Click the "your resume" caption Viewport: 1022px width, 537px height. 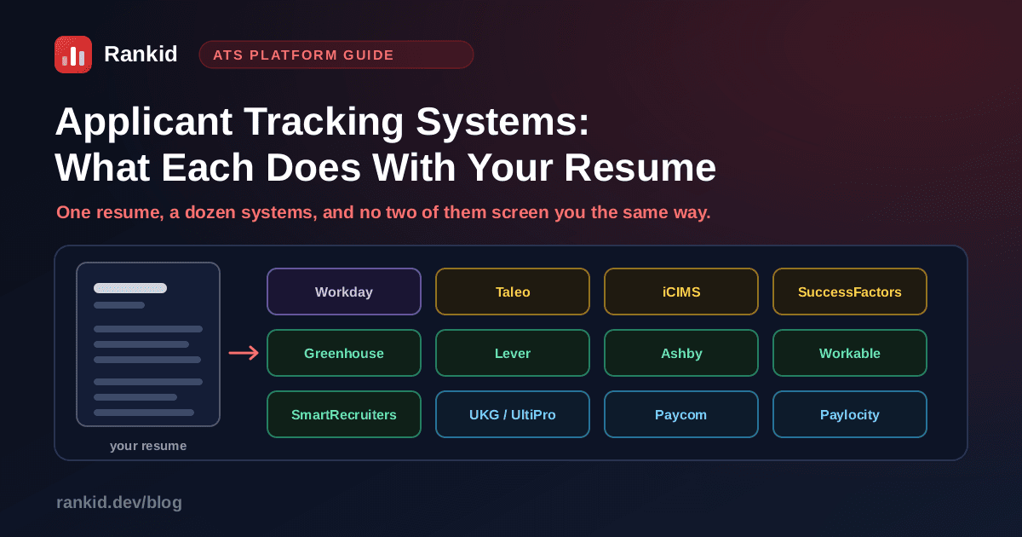148,446
